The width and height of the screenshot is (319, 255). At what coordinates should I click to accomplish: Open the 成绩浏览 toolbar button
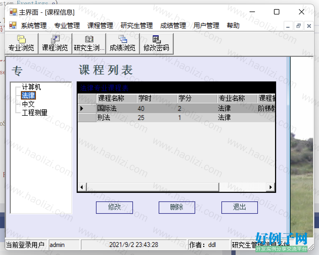(123, 44)
